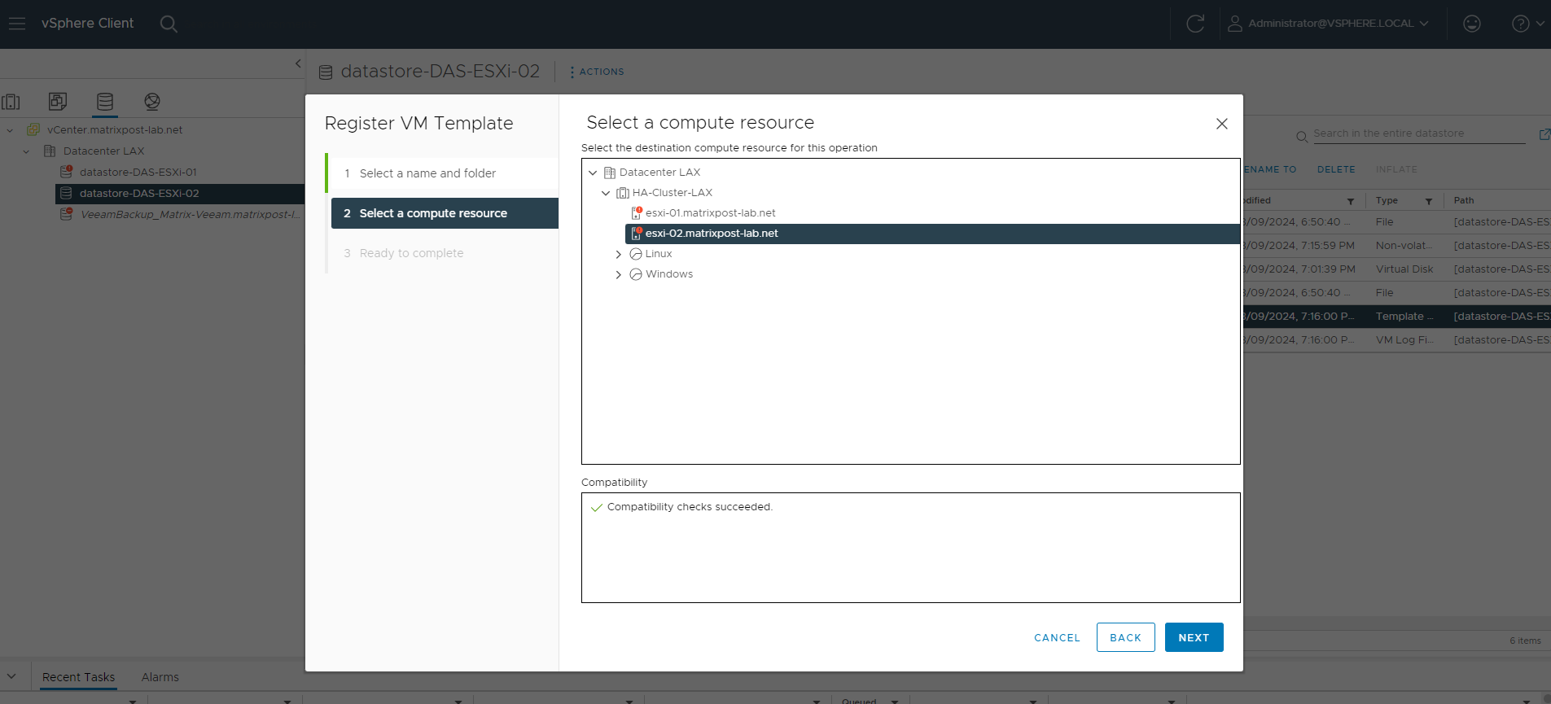Image resolution: width=1551 pixels, height=704 pixels.
Task: Switch to the Networking inventory icon
Action: pyautogui.click(x=152, y=102)
